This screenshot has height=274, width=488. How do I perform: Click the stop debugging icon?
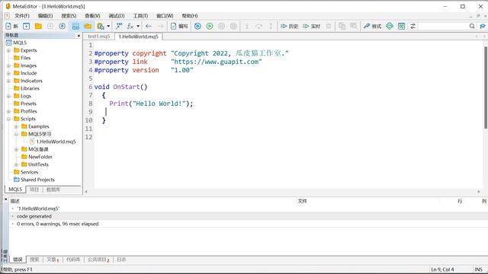[x=233, y=27]
